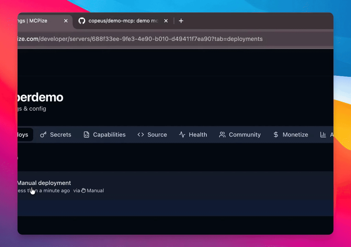The width and height of the screenshot is (351, 247).
Task: Click the browser address bar URL
Action: [x=140, y=39]
